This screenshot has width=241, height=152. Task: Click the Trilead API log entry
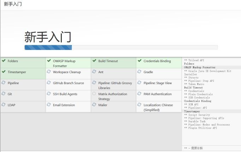click(x=194, y=60)
